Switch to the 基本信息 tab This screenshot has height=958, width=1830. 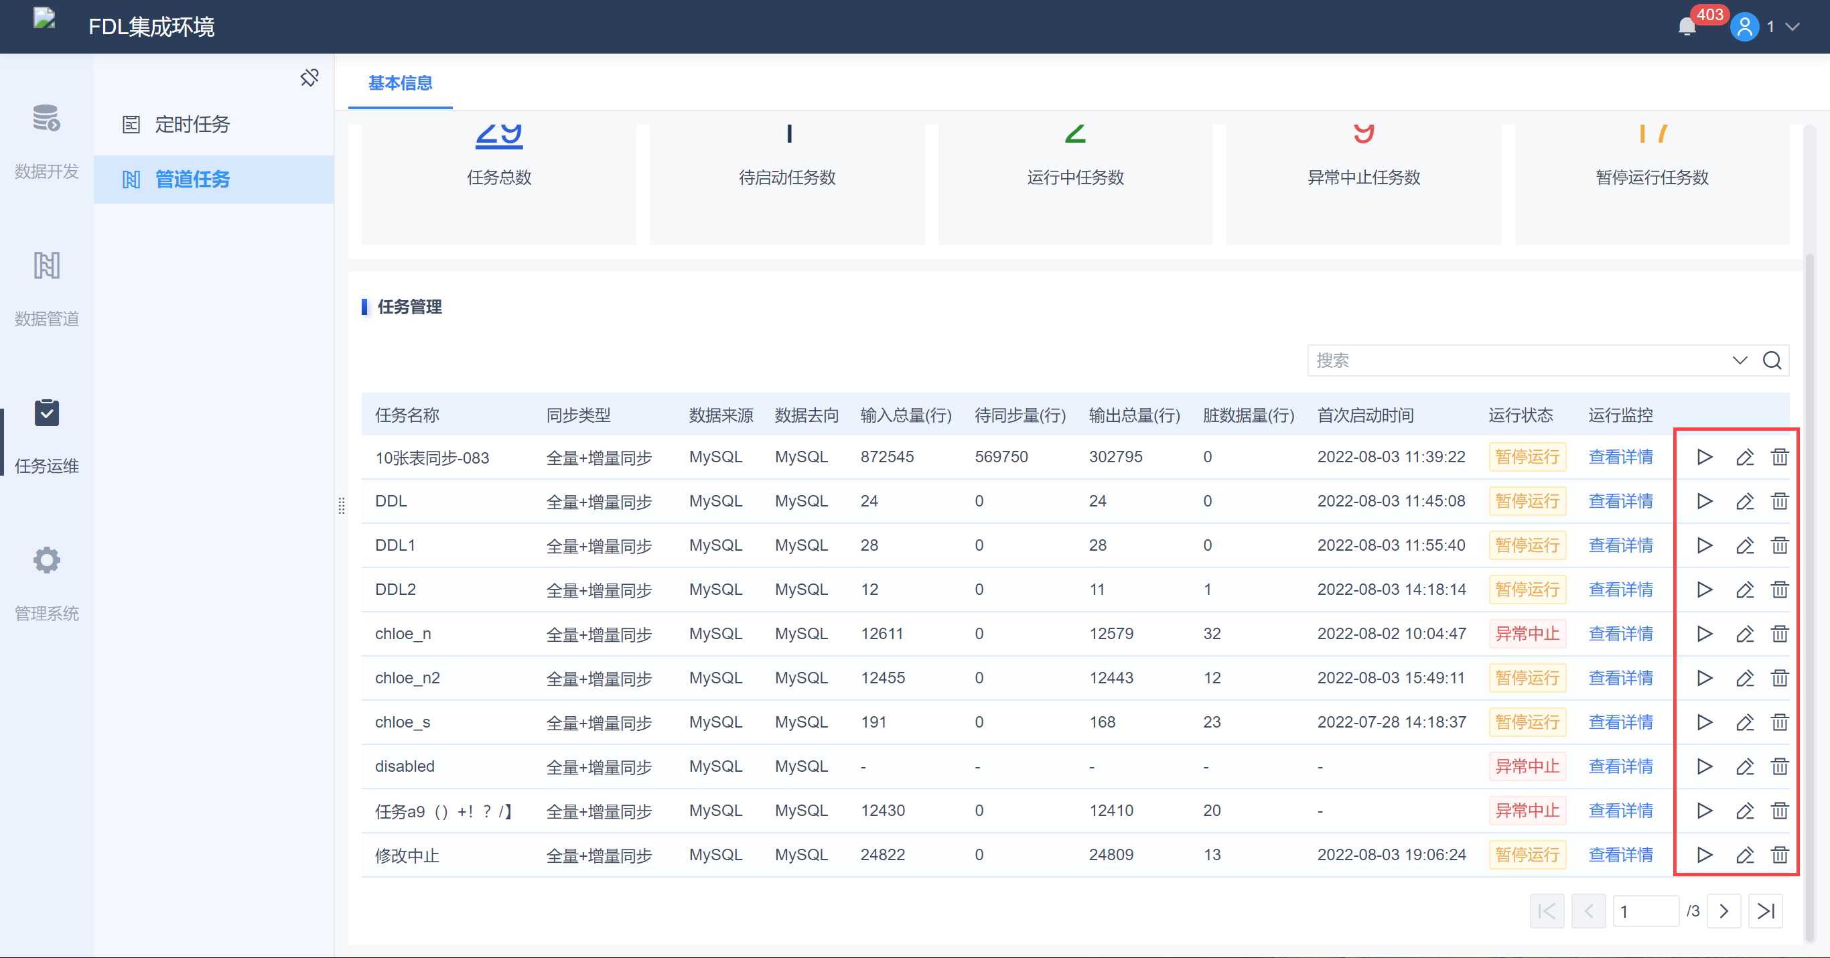point(400,83)
